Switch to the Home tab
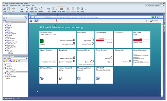Viewport: 167px width, 101px height. pos(33,14)
